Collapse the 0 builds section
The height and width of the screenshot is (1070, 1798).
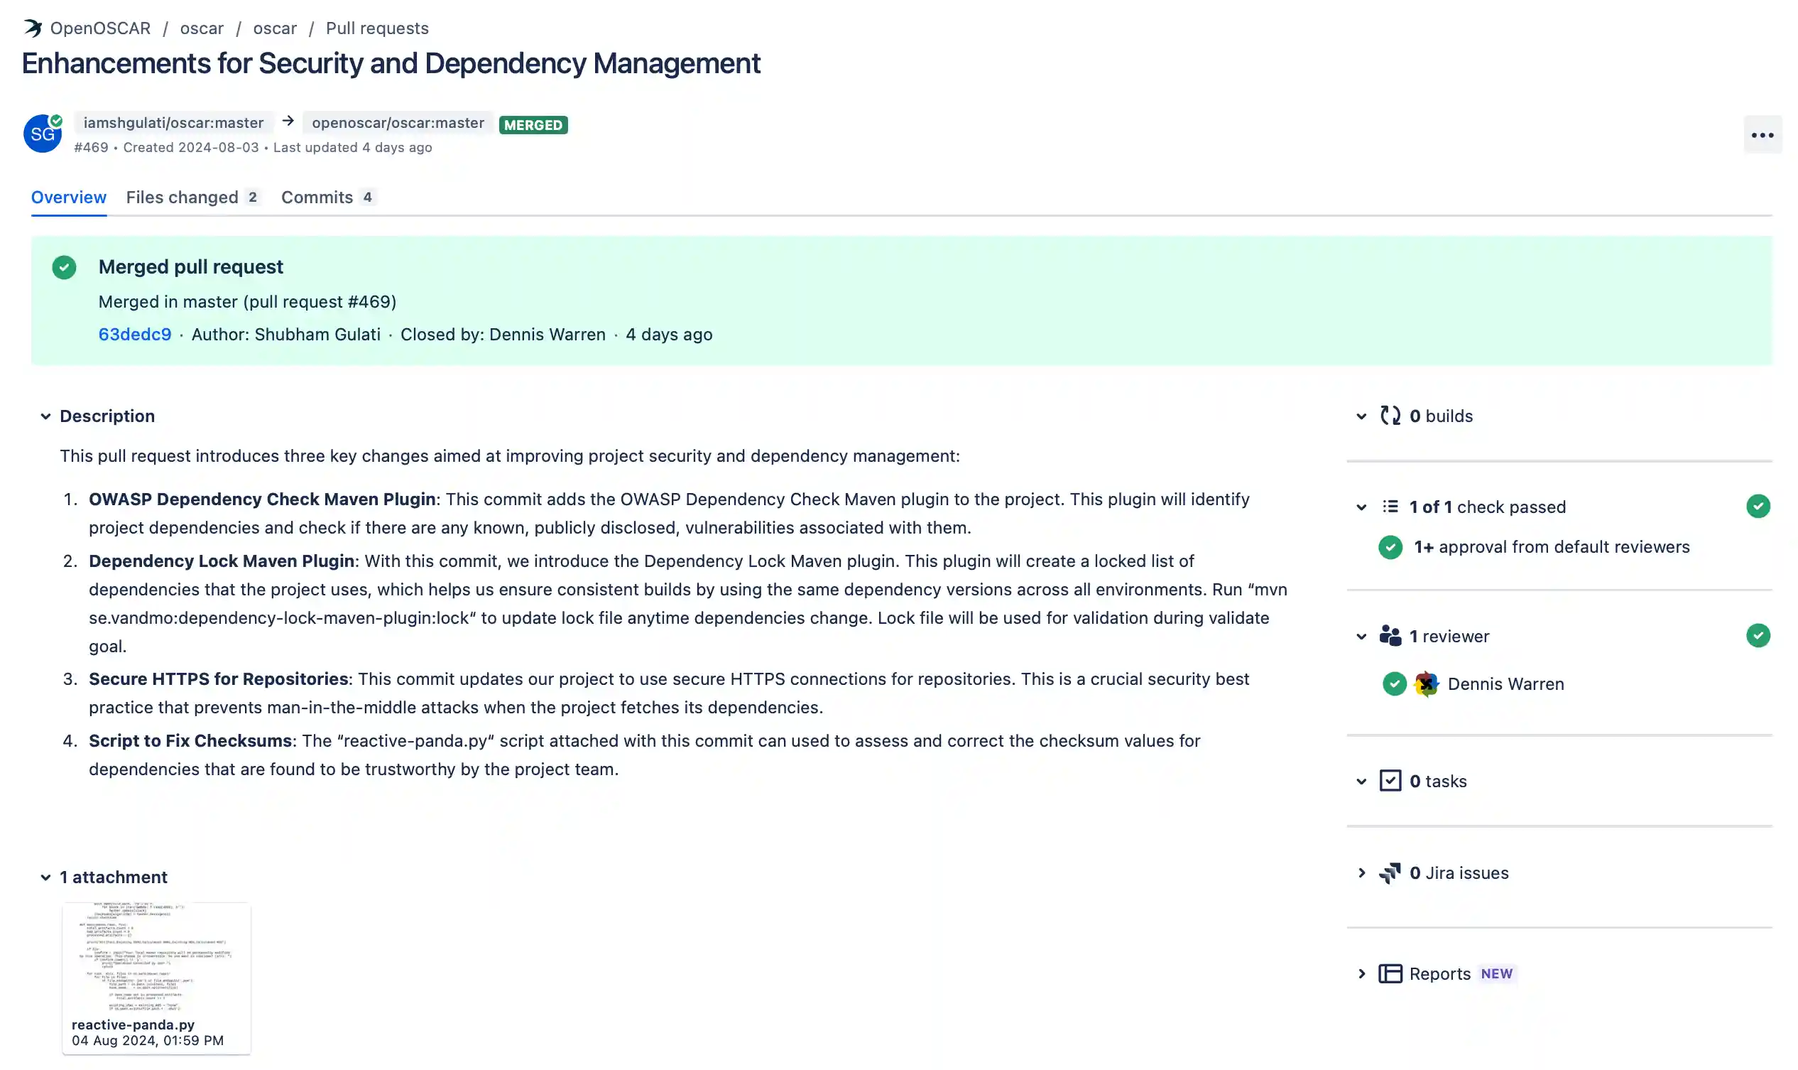pos(1361,416)
